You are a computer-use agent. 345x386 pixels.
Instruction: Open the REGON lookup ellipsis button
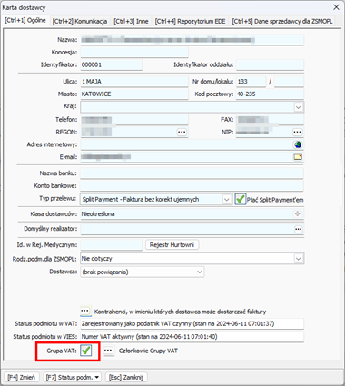(x=182, y=132)
